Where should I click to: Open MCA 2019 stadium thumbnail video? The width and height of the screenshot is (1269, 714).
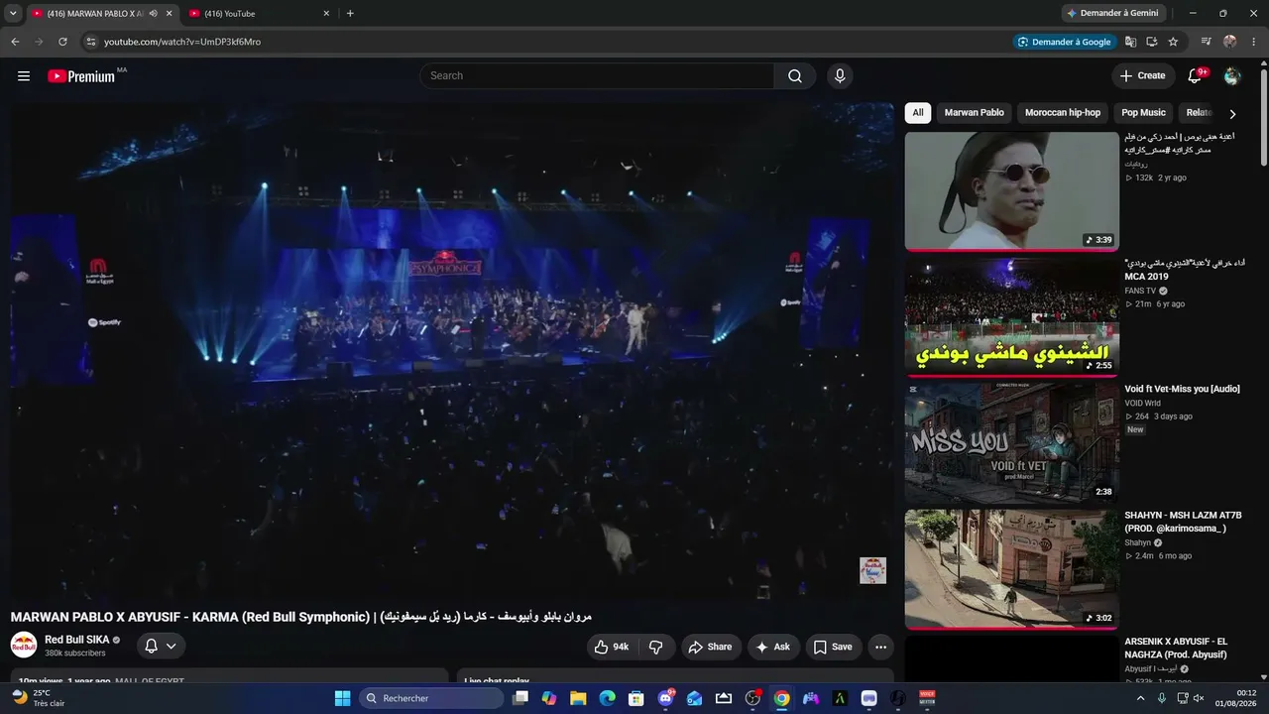tap(1011, 317)
